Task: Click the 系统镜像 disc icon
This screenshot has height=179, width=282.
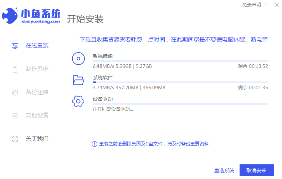Action: point(78,59)
